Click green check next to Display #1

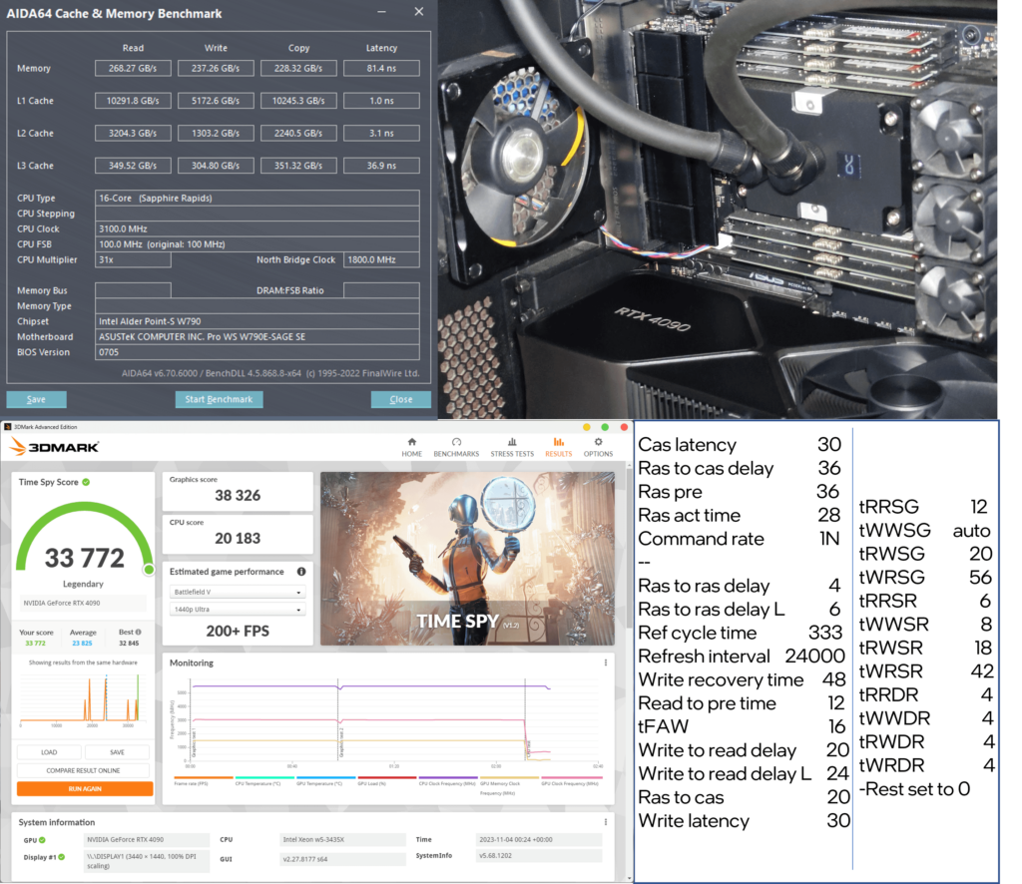point(62,857)
